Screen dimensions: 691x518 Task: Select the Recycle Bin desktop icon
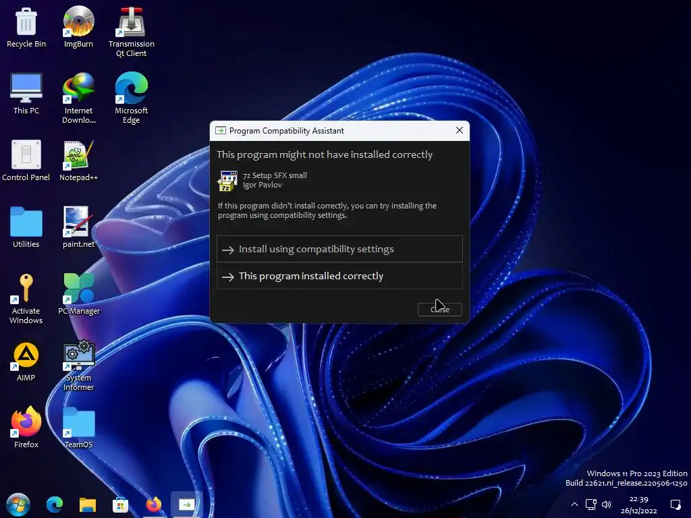[26, 27]
